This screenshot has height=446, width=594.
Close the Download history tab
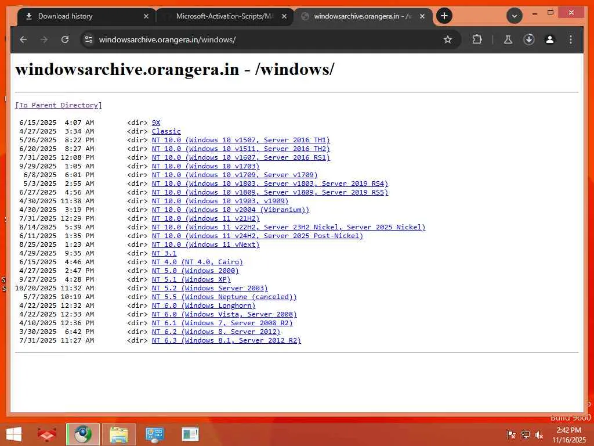point(146,16)
